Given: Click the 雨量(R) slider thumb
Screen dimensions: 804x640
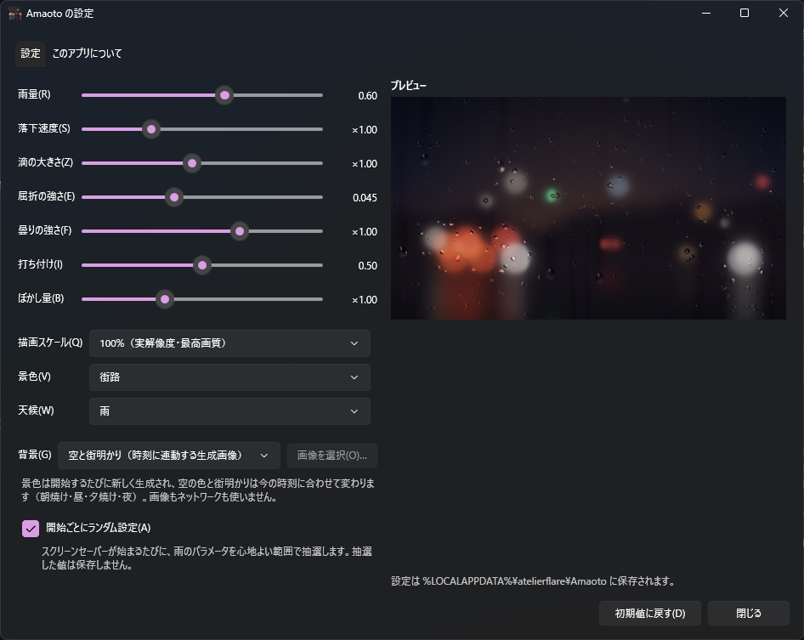Looking at the screenshot, I should coord(224,95).
